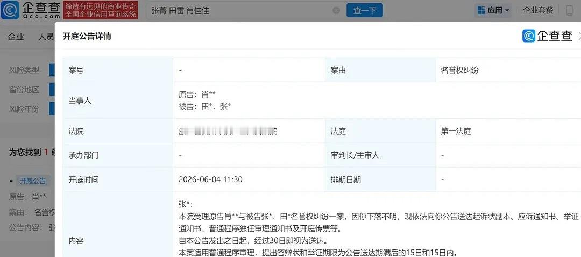Click the 承办部门 row label

[x=83, y=155]
